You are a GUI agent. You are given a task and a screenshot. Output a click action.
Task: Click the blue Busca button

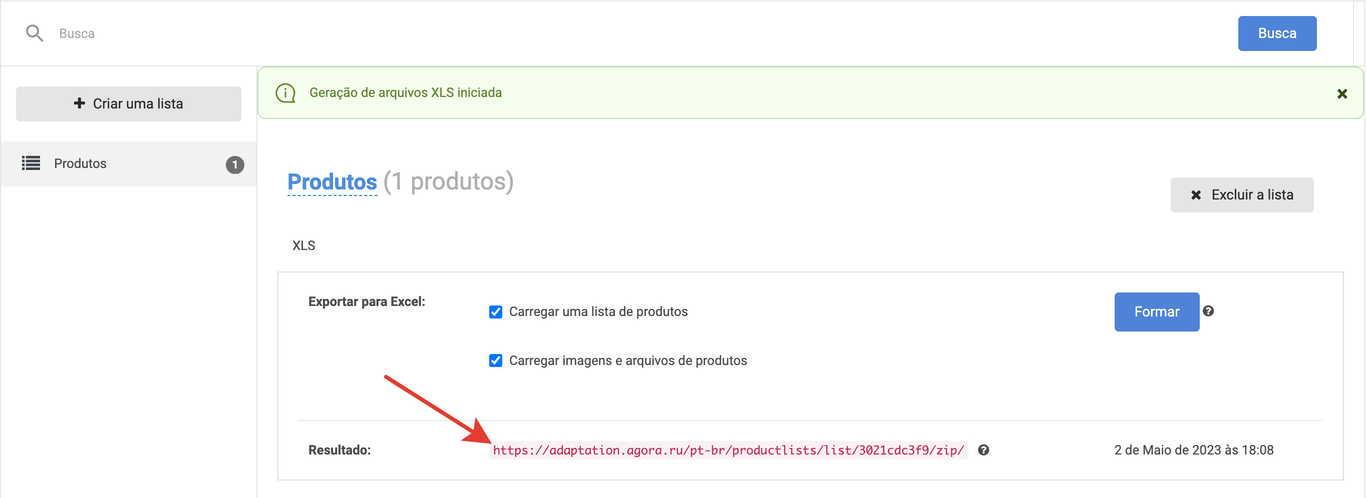point(1277,33)
